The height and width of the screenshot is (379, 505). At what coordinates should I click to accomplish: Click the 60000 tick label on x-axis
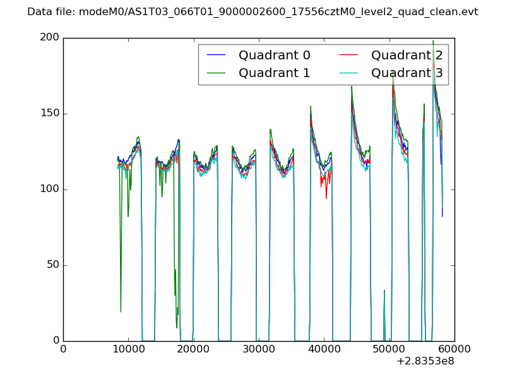point(454,349)
